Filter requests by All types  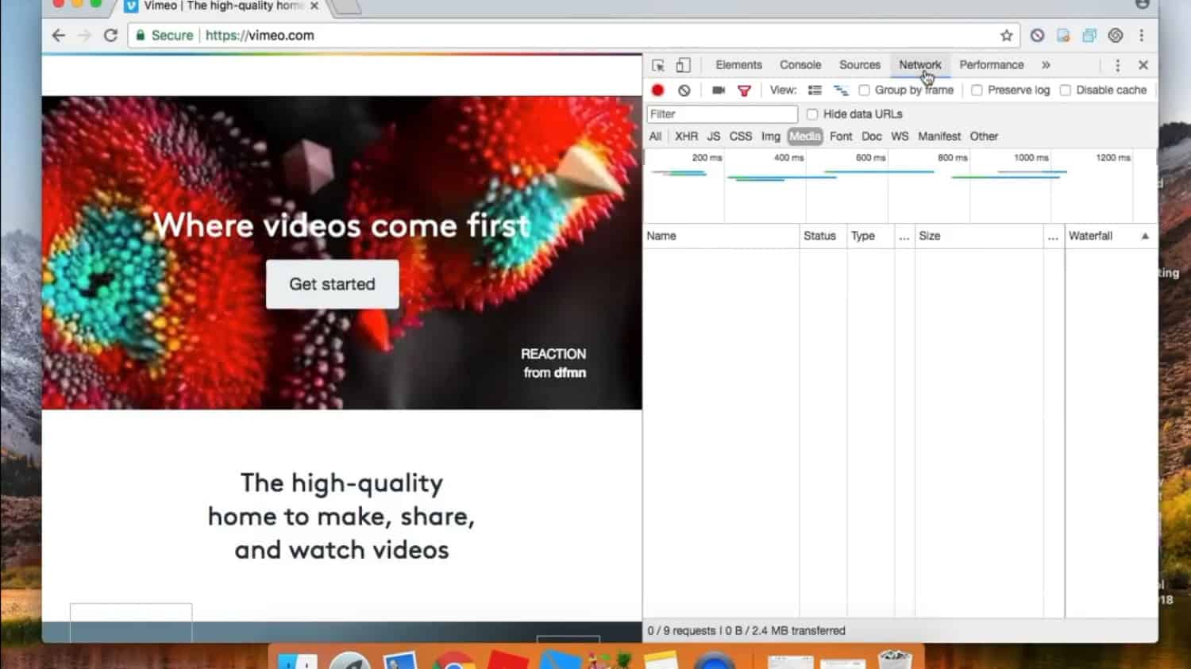[x=655, y=136]
